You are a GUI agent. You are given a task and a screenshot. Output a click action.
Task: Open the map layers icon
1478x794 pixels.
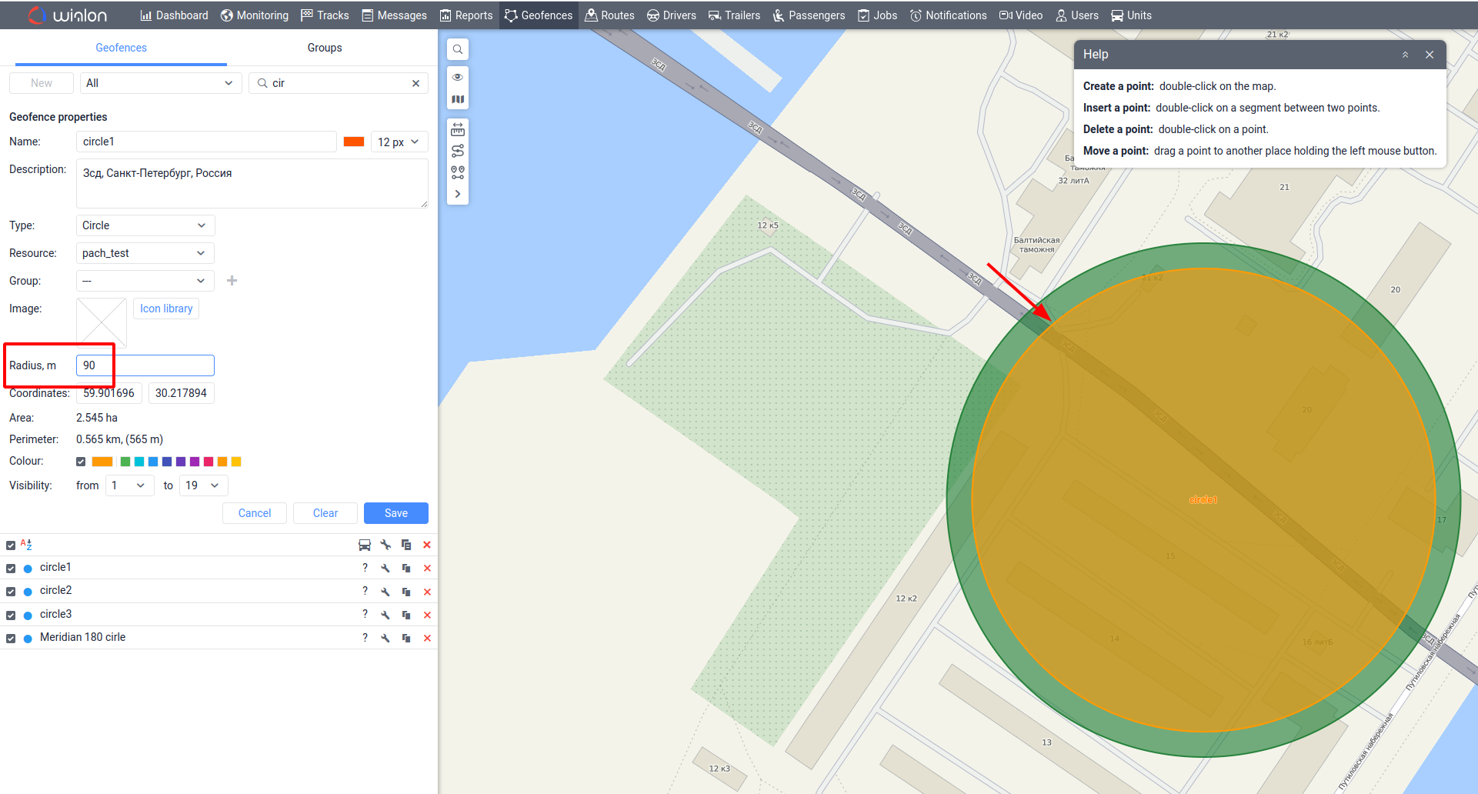click(x=458, y=99)
